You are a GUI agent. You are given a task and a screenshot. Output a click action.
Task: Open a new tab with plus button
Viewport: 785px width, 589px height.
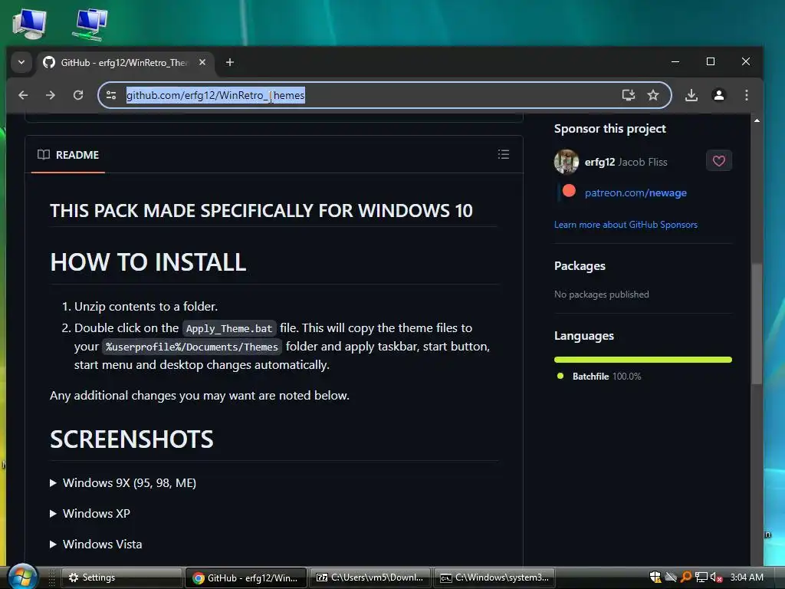coord(230,63)
